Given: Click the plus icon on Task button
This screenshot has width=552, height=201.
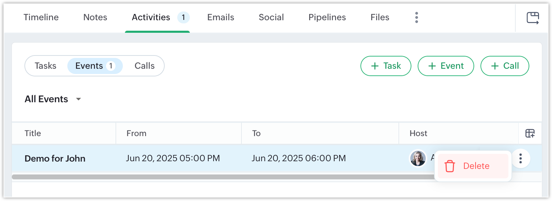Looking at the screenshot, I should [375, 66].
